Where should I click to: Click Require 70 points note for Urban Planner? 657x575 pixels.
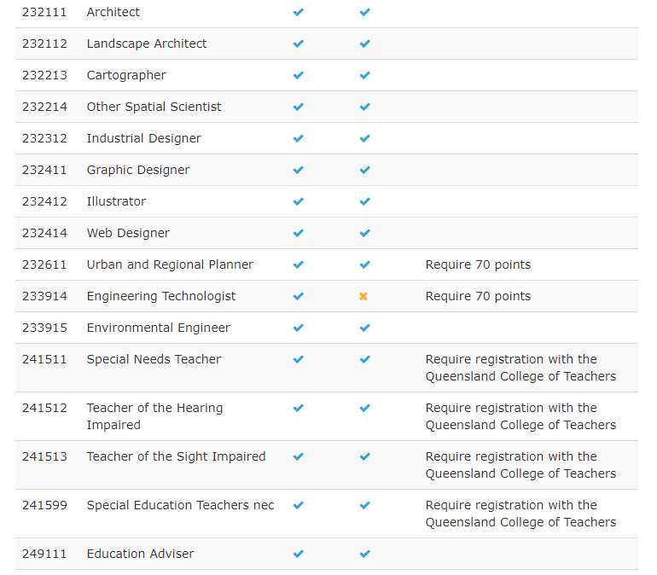pyautogui.click(x=478, y=264)
